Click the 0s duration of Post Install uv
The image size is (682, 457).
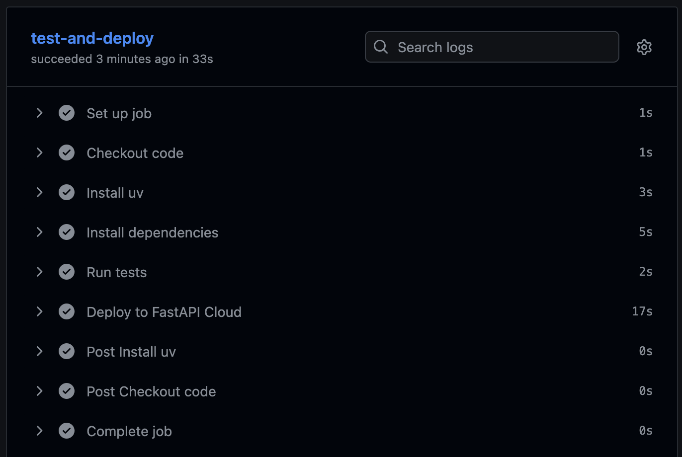646,351
